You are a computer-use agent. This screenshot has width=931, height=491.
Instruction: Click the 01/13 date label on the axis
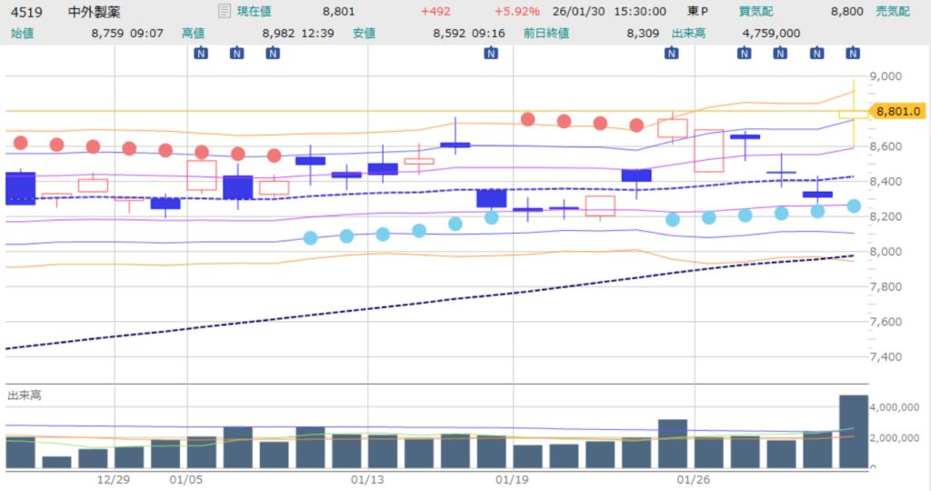pyautogui.click(x=368, y=479)
